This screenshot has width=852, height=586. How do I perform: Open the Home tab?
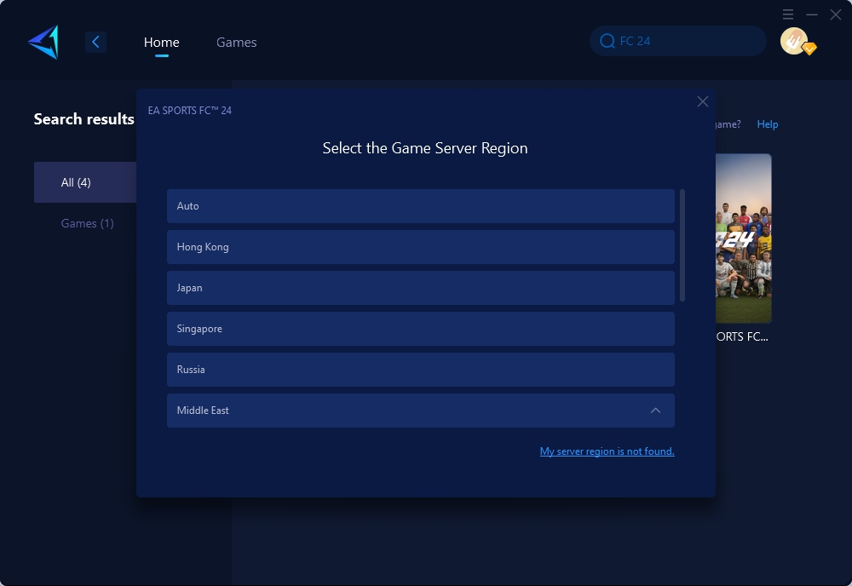(x=161, y=42)
